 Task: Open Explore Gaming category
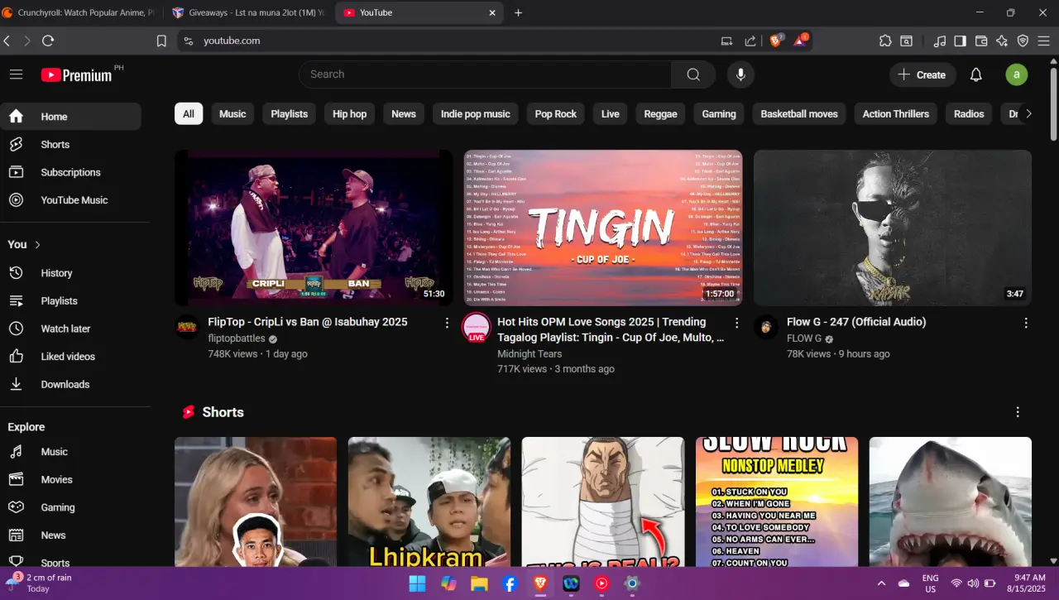coord(71,507)
